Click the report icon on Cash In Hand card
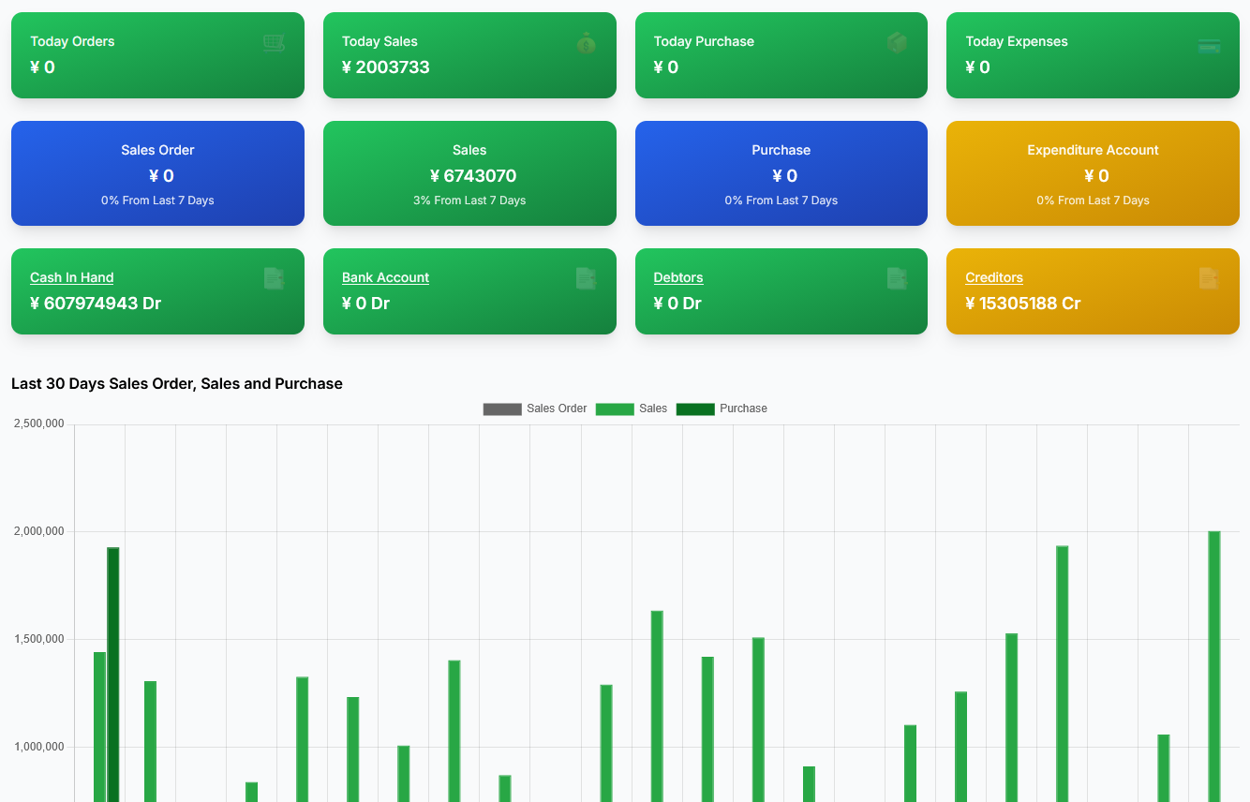 [274, 278]
